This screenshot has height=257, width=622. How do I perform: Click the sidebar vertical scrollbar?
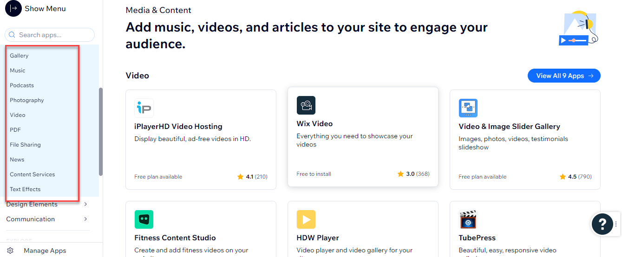(x=101, y=132)
